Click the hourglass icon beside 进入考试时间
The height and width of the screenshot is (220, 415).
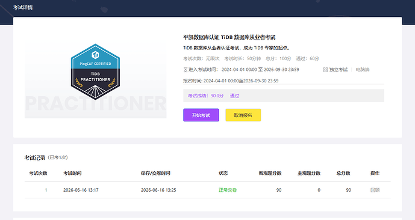pos(186,70)
